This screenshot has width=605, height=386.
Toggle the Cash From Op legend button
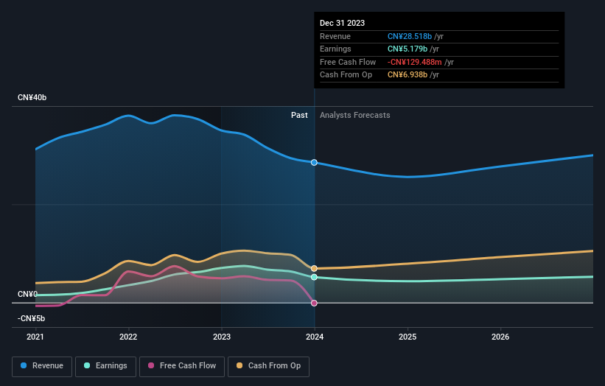[x=268, y=366]
